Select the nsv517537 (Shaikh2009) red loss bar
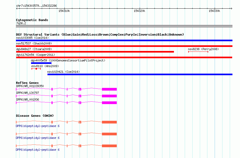This screenshot has height=158, width=240. click(x=124, y=46)
